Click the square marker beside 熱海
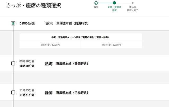The image size is (169, 107). point(13,64)
